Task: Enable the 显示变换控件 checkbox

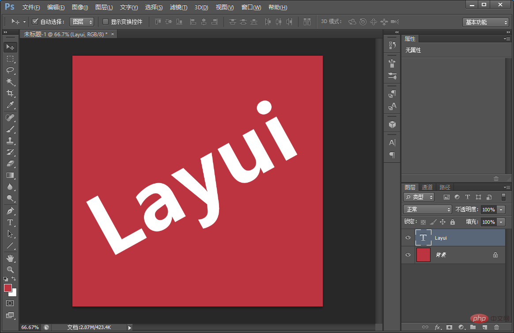Action: click(106, 22)
